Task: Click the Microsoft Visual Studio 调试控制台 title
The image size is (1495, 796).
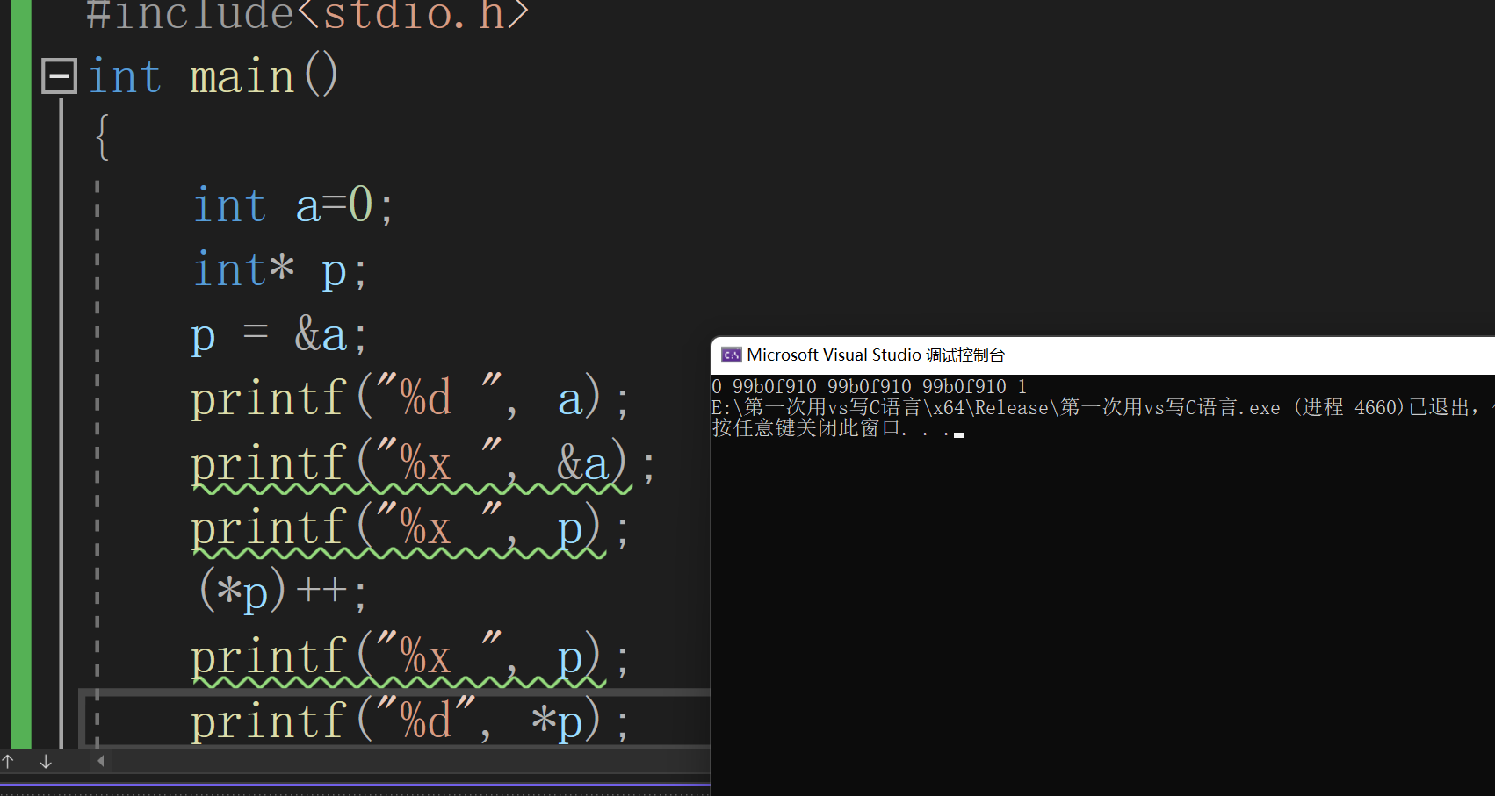Action: [876, 355]
